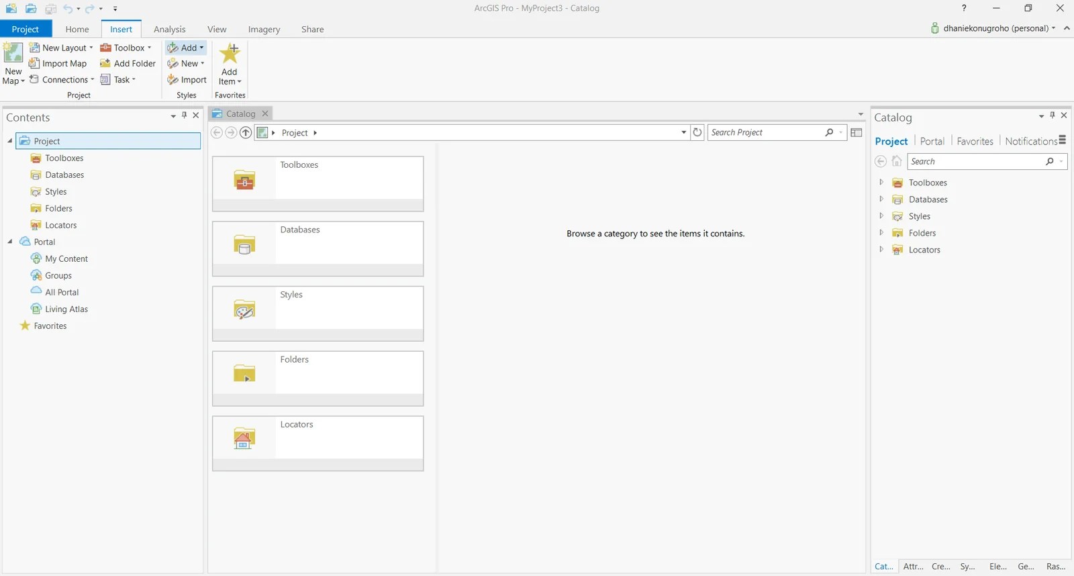Switch to the Sy... pane tab at the bottom

point(967,567)
